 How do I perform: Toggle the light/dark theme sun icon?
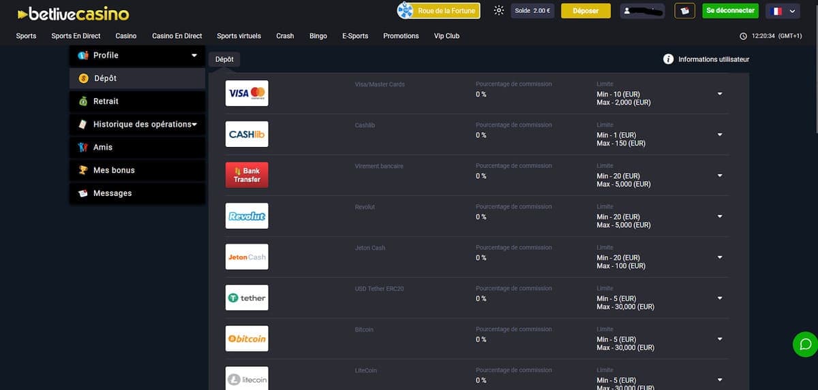click(499, 11)
